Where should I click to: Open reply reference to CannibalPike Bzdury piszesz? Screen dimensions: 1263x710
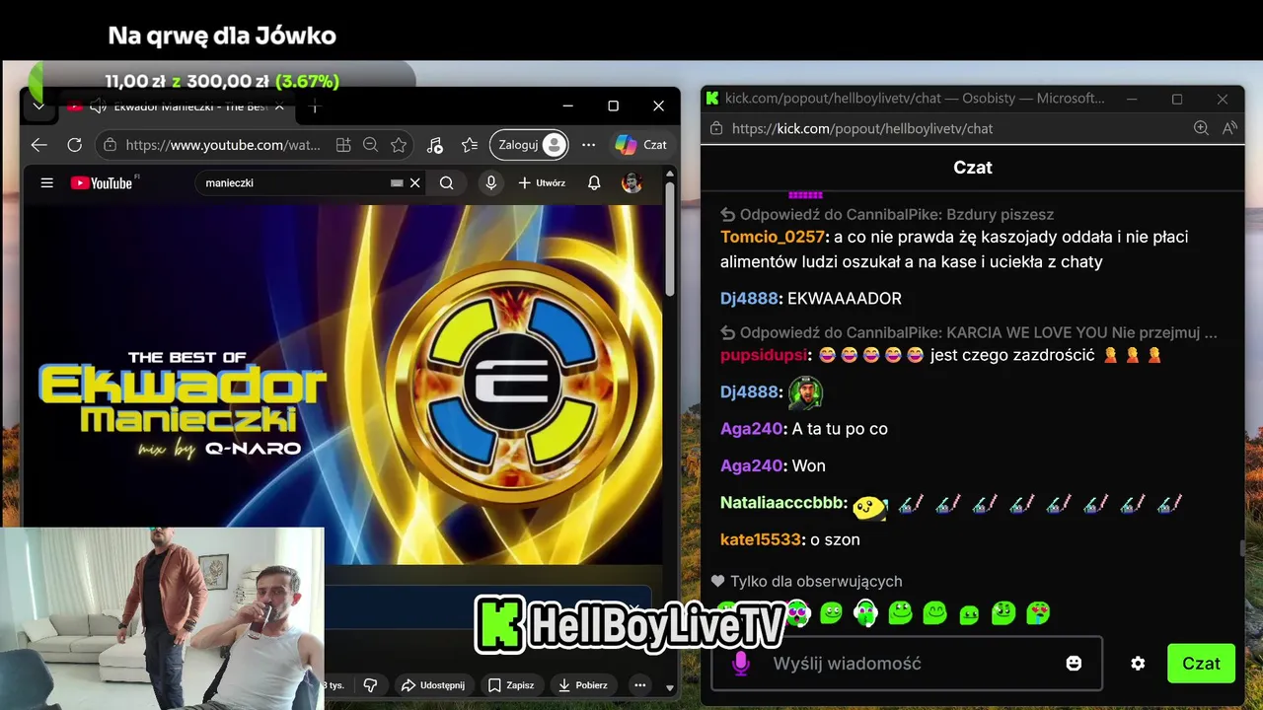(x=887, y=214)
